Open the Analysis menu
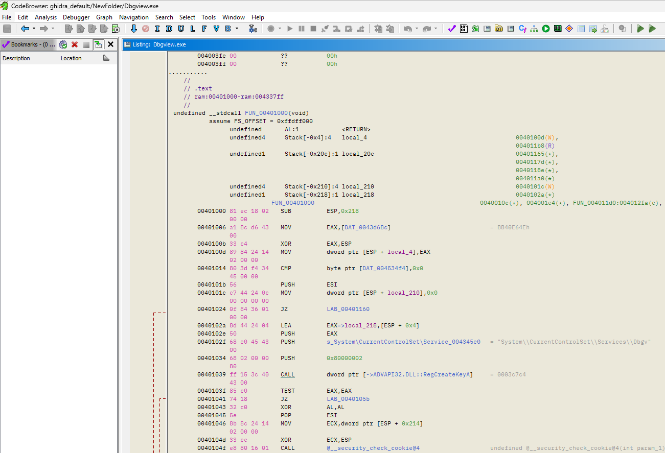The width and height of the screenshot is (665, 453). click(45, 17)
